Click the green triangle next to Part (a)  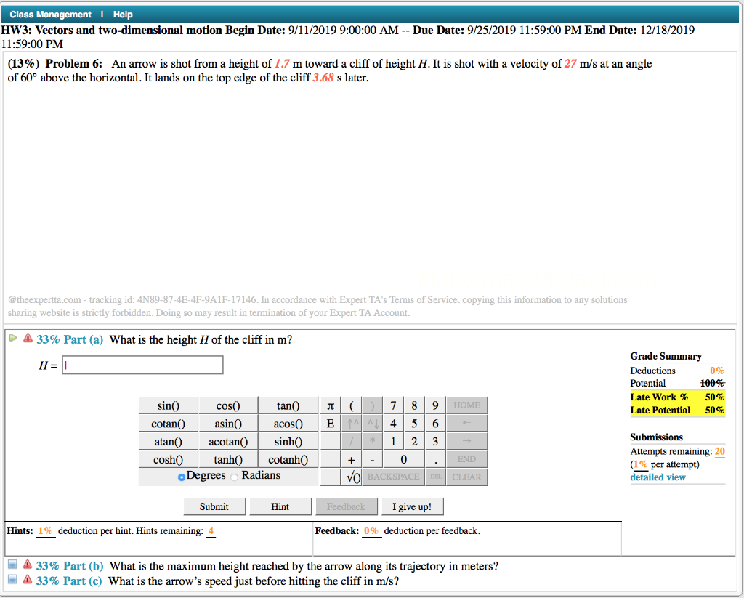point(12,338)
